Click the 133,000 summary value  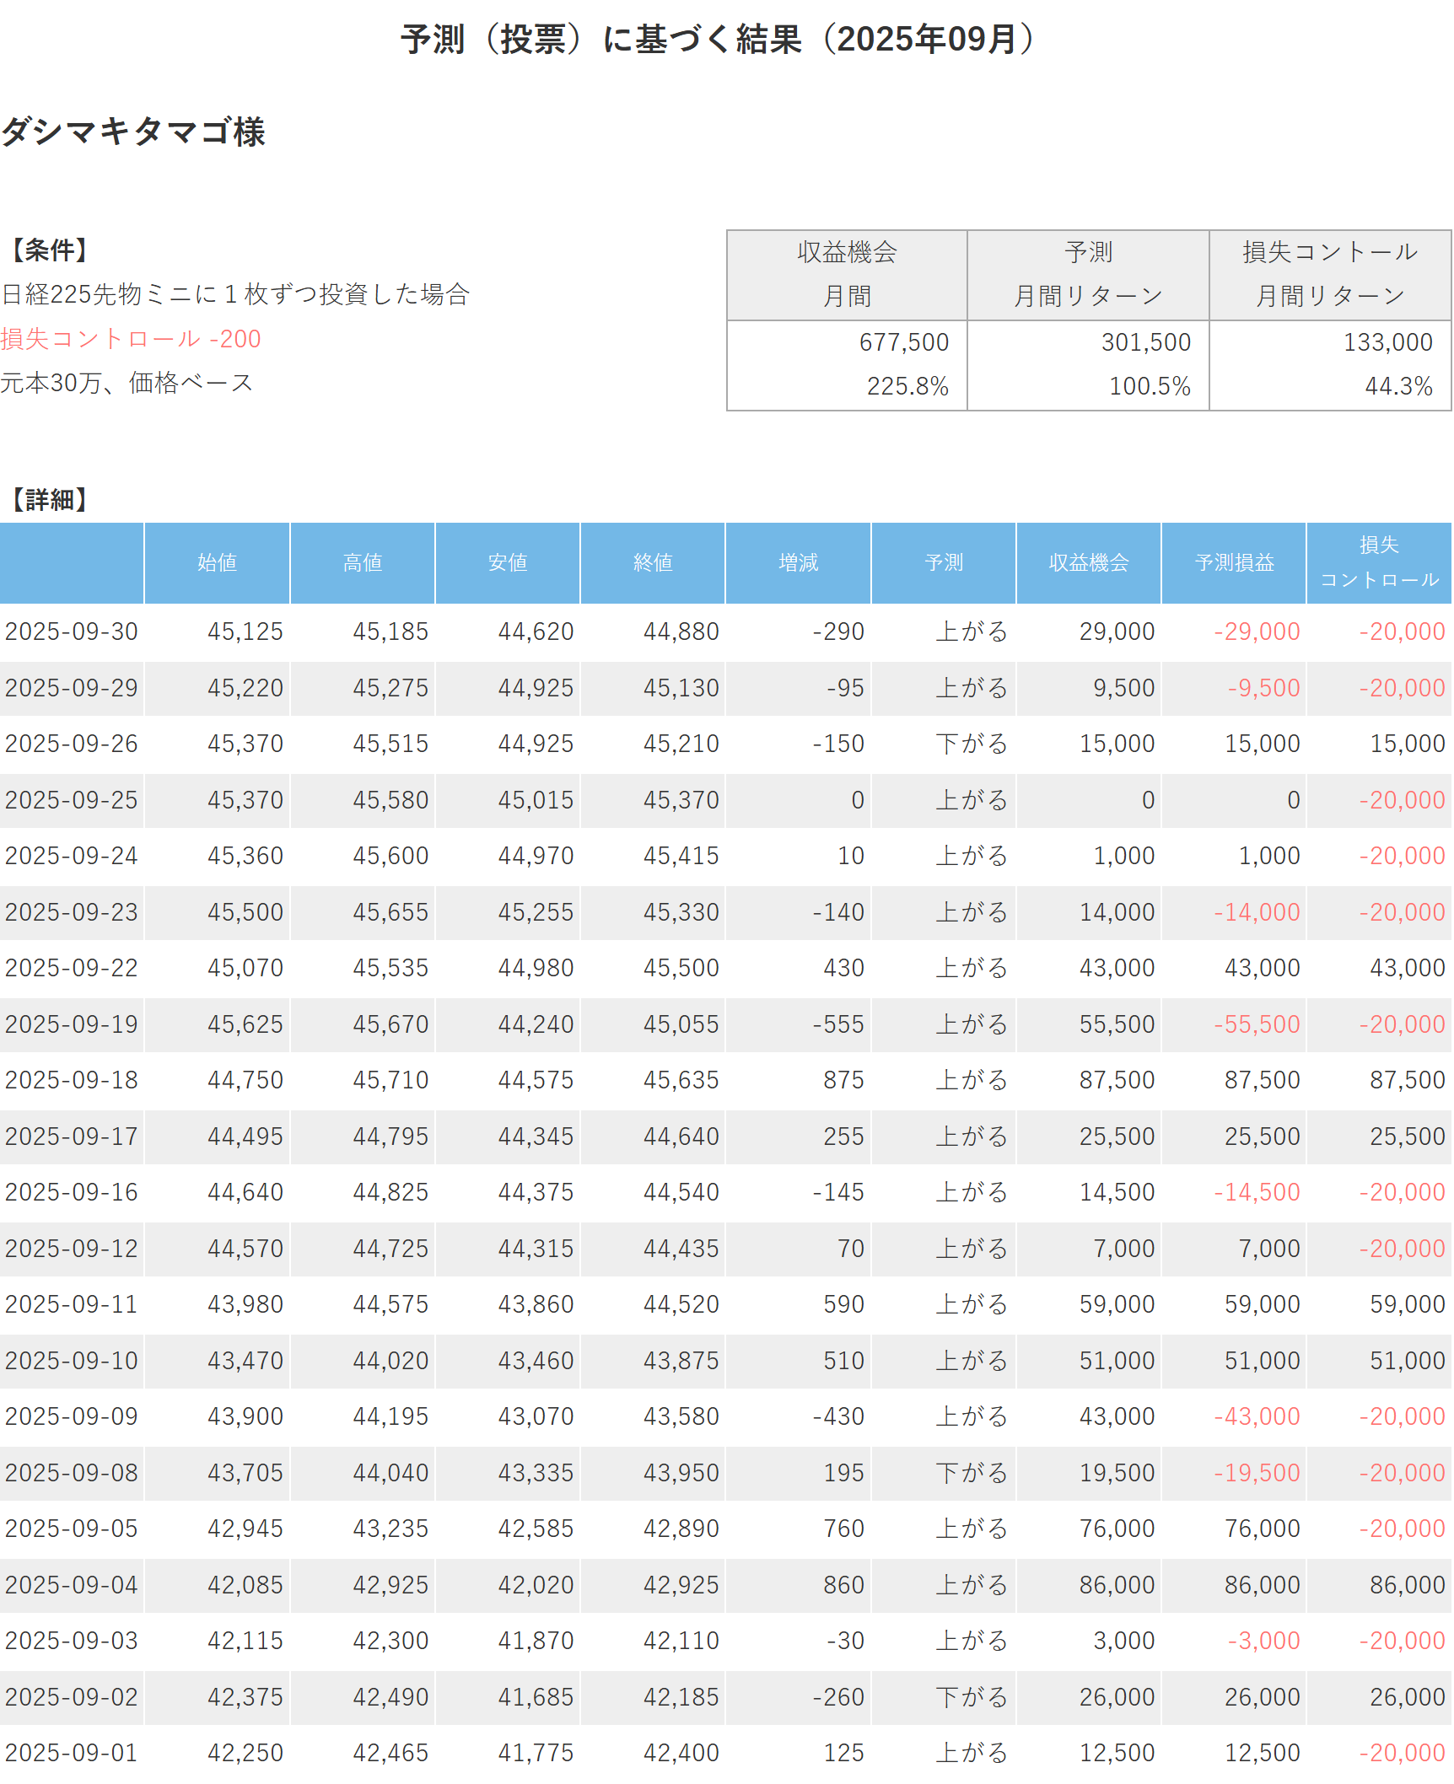[x=1387, y=342]
